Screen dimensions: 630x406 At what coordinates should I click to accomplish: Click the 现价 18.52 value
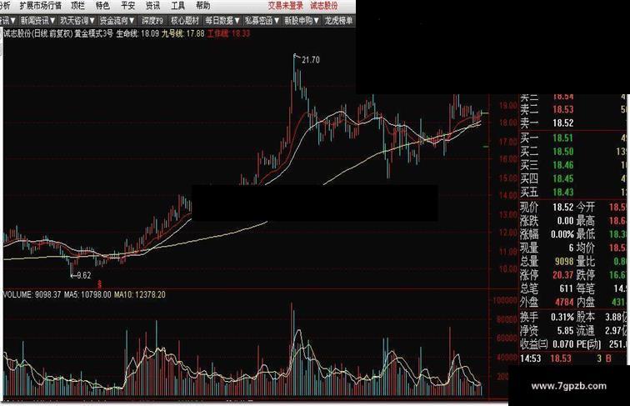(562, 207)
